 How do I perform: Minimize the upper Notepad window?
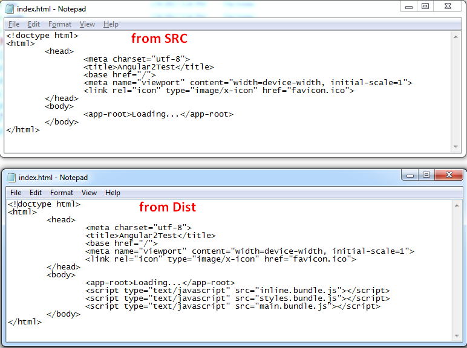(x=409, y=6)
